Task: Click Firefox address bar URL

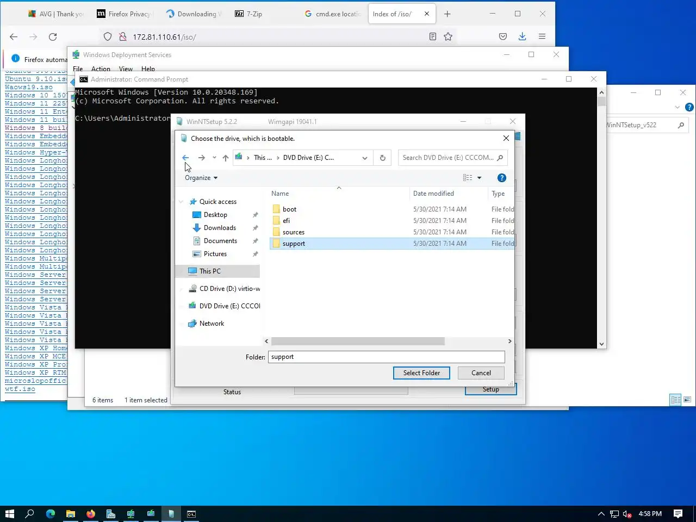Action: (x=164, y=37)
